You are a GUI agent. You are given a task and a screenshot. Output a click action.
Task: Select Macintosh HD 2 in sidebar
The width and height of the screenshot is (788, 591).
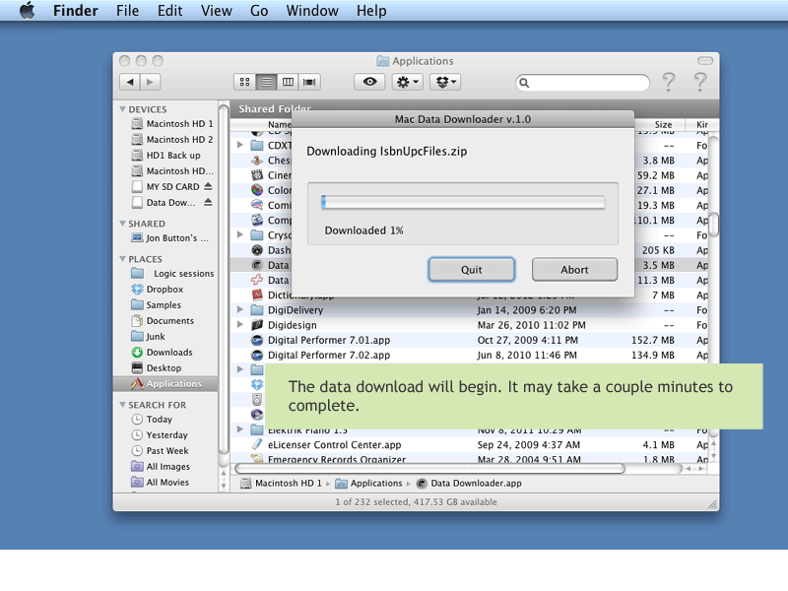pos(171,139)
